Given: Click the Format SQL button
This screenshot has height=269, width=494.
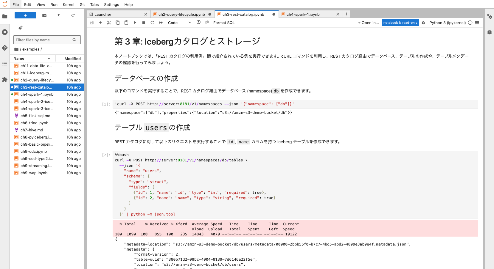Looking at the screenshot, I should [x=224, y=23].
